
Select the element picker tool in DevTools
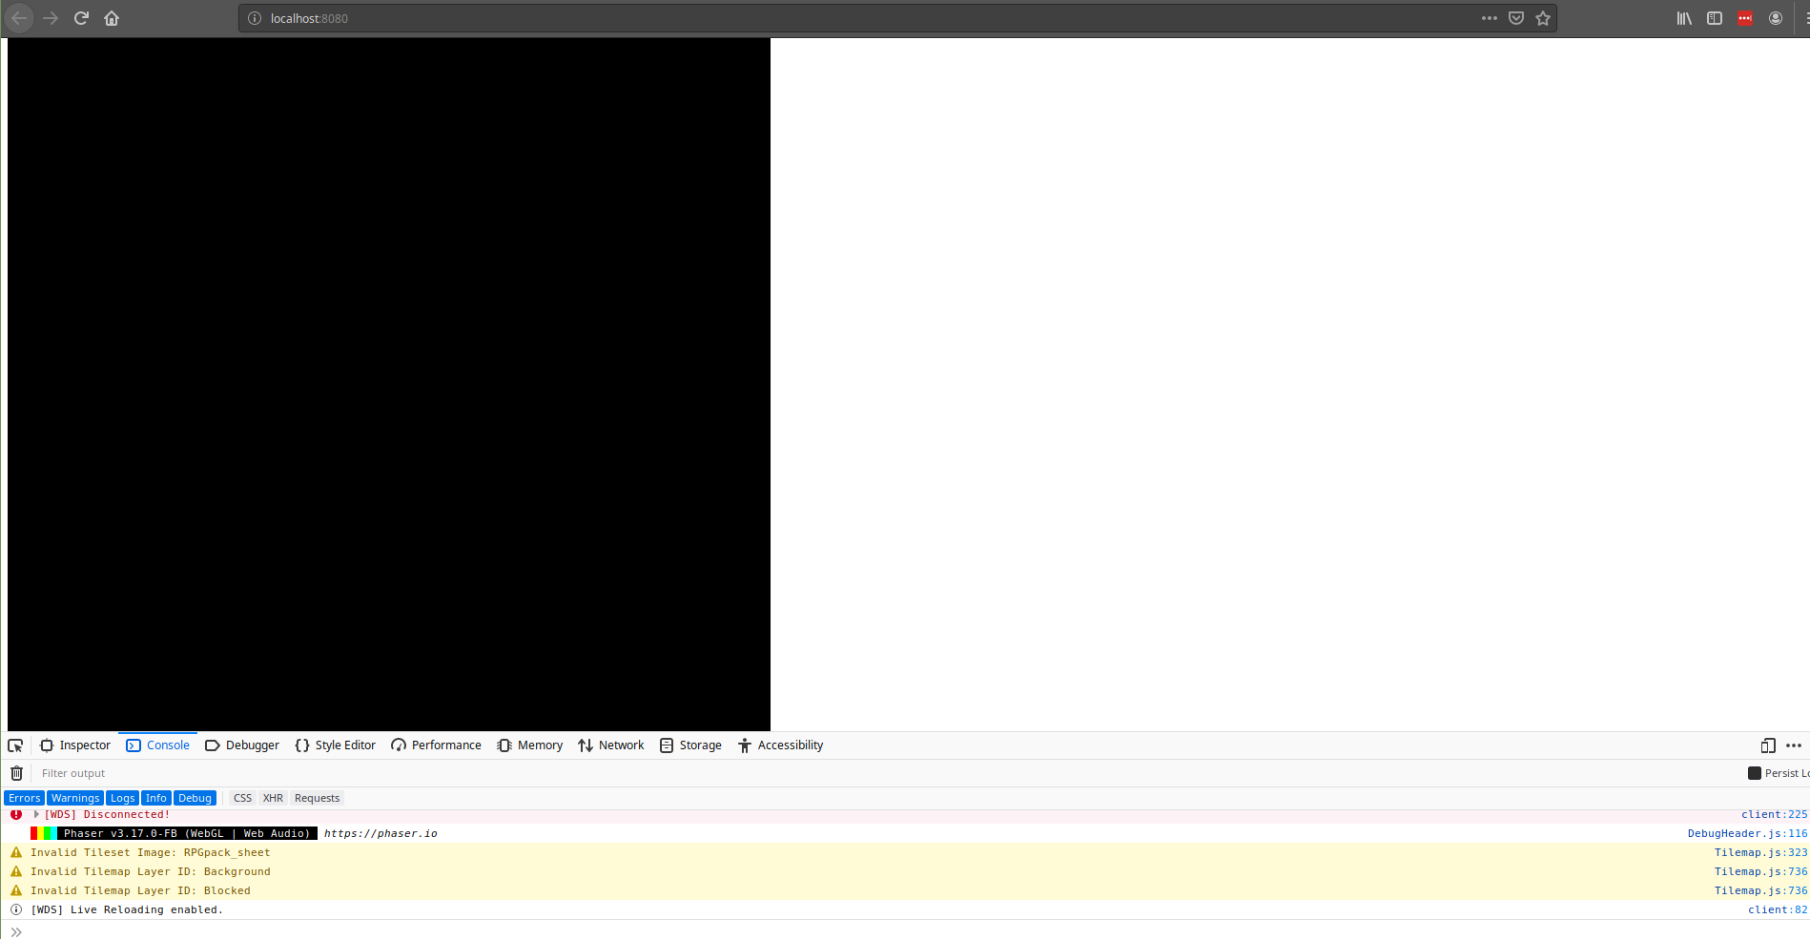click(15, 745)
